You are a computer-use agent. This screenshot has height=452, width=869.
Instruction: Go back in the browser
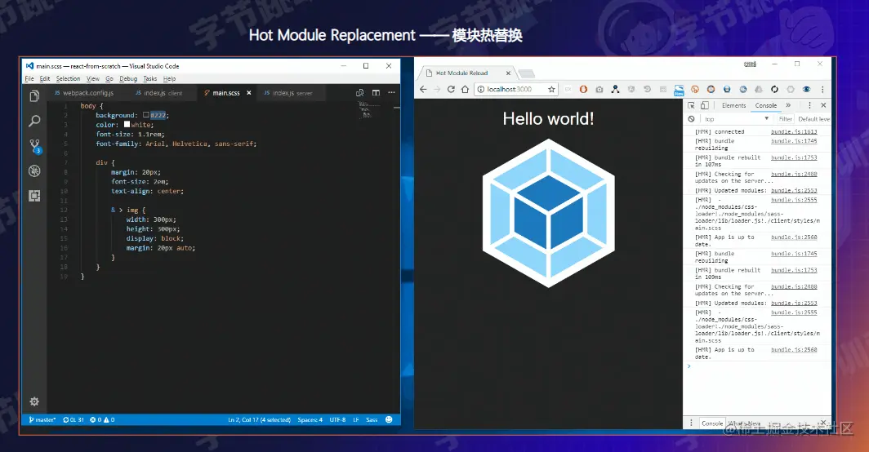coord(423,89)
